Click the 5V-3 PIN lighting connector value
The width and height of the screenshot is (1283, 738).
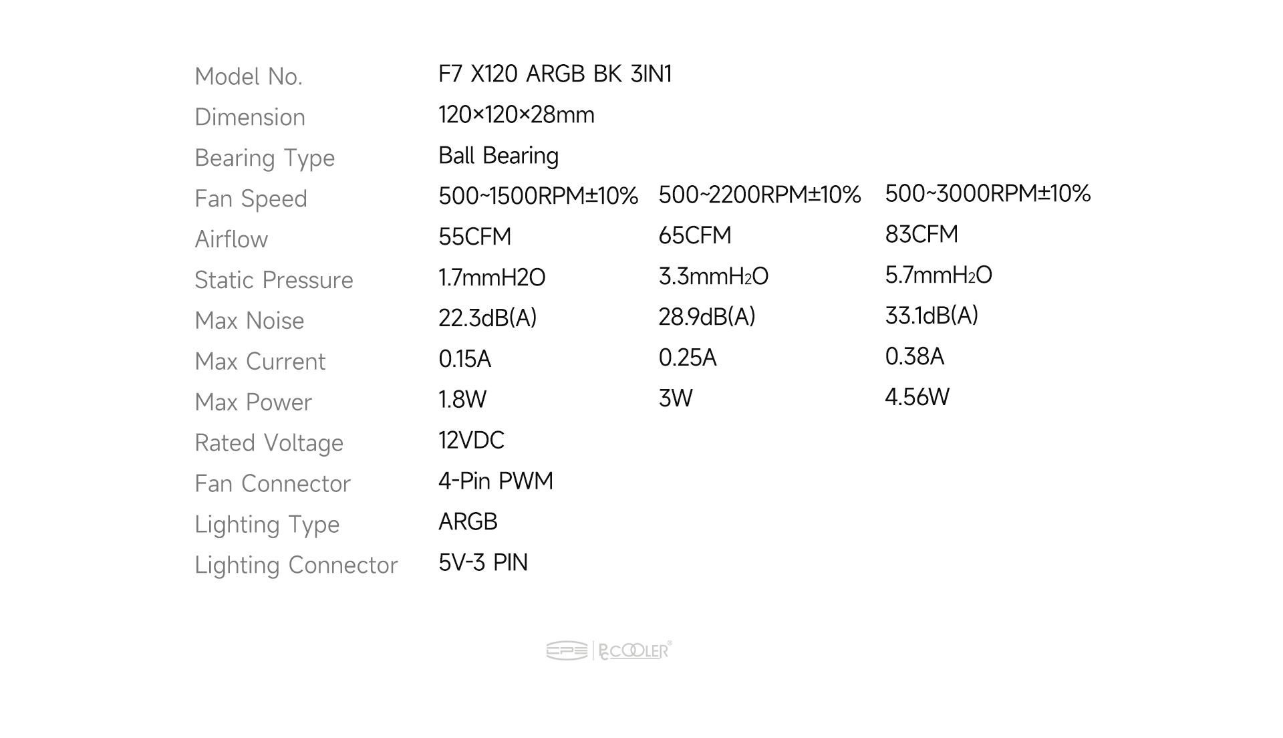483,563
